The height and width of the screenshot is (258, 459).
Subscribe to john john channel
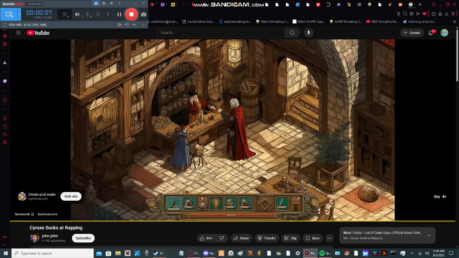[83, 238]
